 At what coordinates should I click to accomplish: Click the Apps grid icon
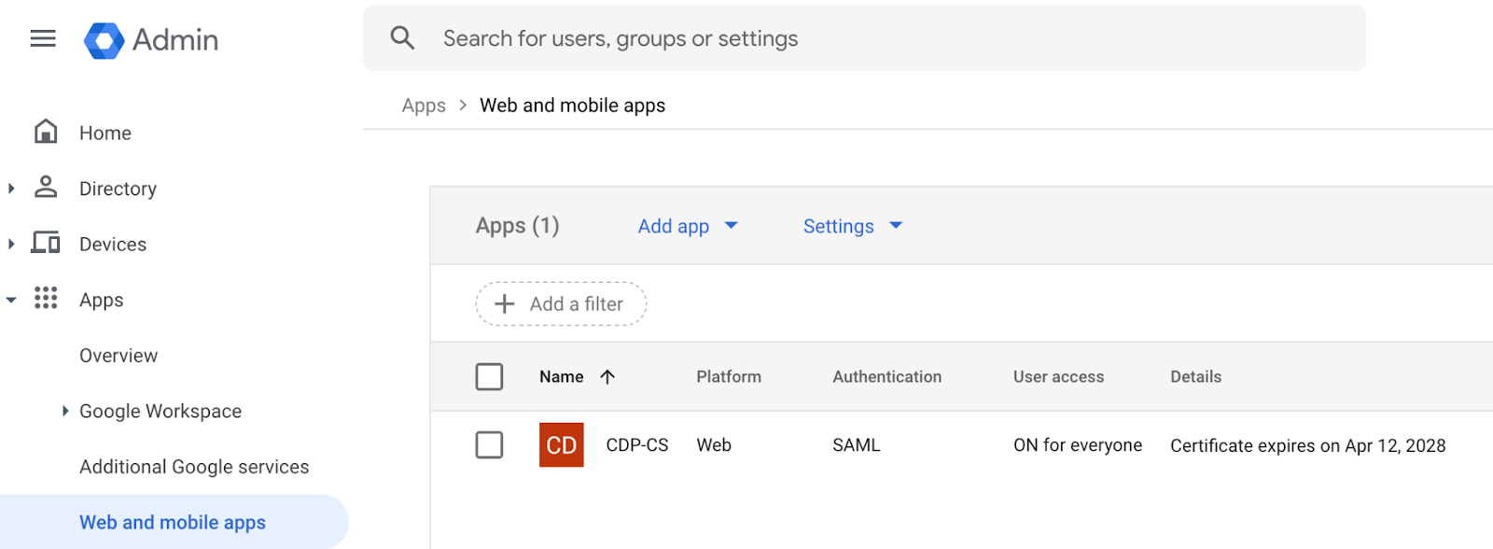pyautogui.click(x=46, y=298)
